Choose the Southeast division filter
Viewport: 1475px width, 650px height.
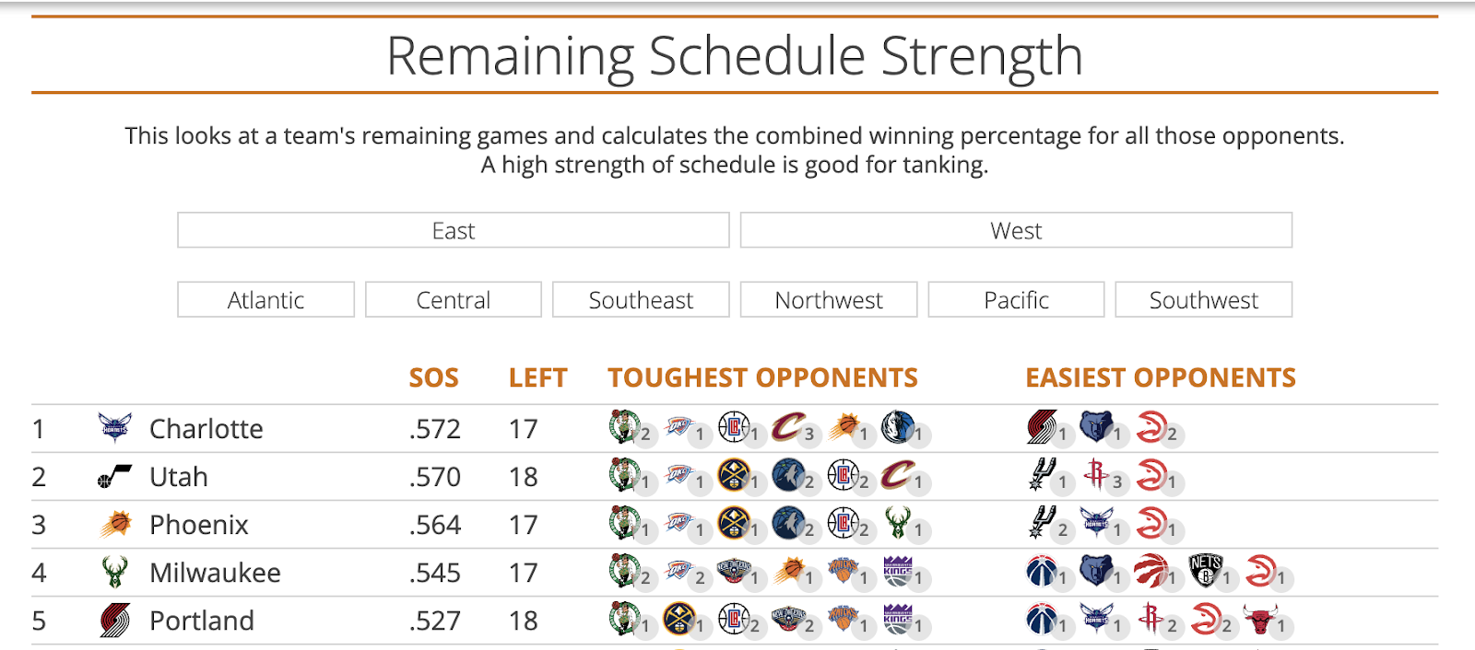pos(641,299)
